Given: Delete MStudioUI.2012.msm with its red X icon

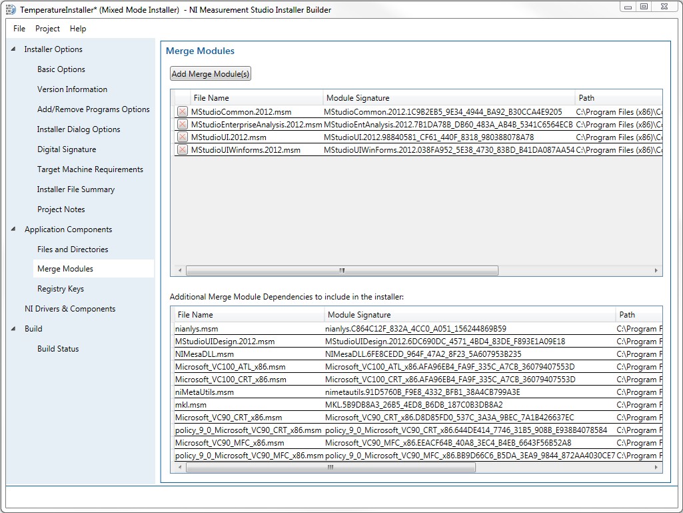Looking at the screenshot, I should click(x=181, y=137).
